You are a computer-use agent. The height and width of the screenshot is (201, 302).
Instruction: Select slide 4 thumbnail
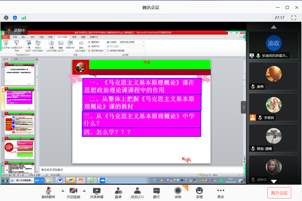pos(19,148)
